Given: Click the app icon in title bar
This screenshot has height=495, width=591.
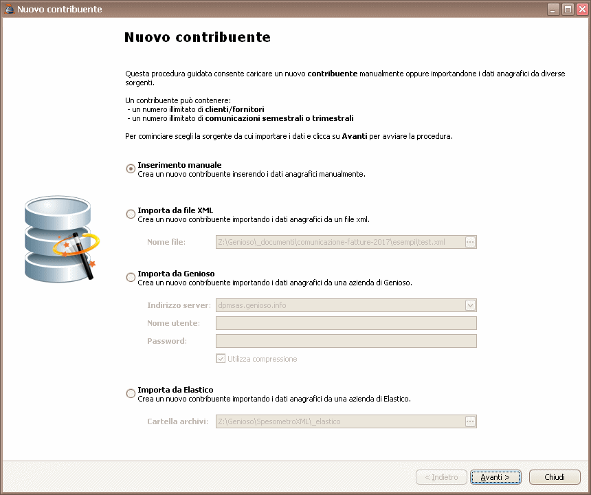Looking at the screenshot, I should [9, 10].
